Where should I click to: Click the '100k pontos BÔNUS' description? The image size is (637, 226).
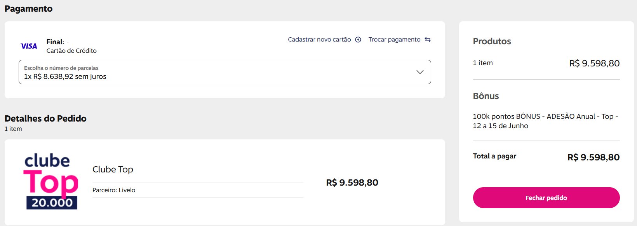[x=545, y=121]
